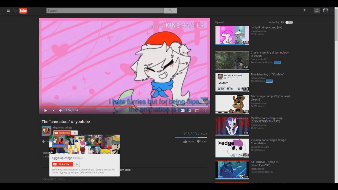338x190 pixels.
Task: Click the like/dislike ratio bar
Action: (191, 137)
